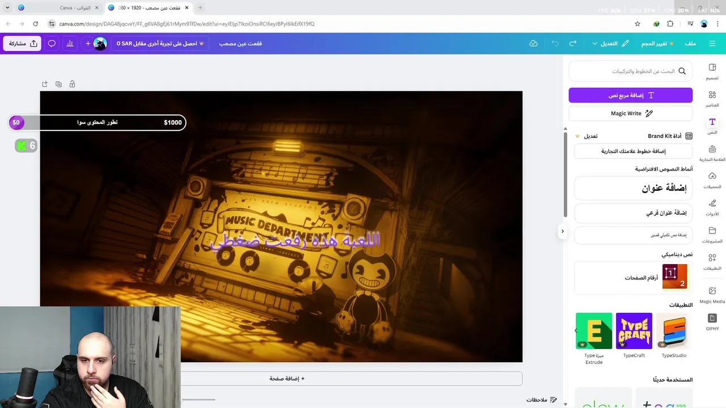The width and height of the screenshot is (726, 408).
Task: Add a subheading with إضافة عنوان فرعي
Action: [x=634, y=213]
